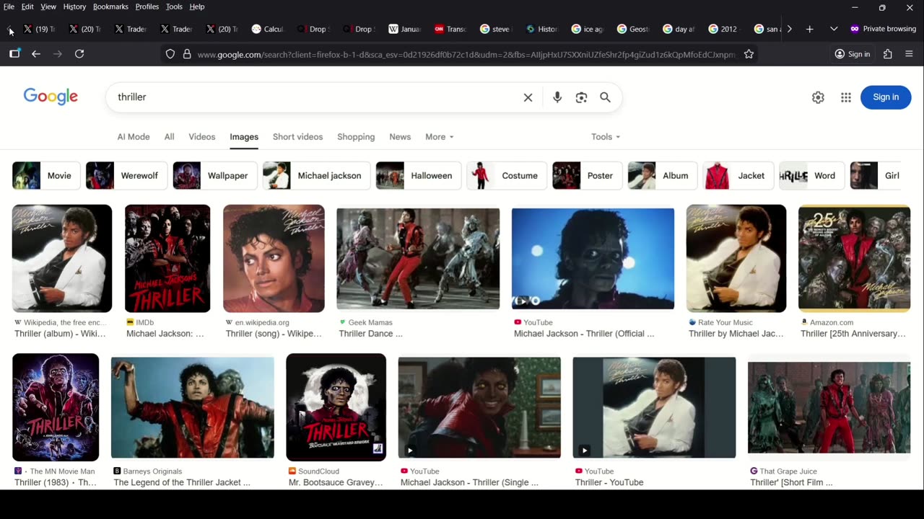
Task: Open the Amazon 25th Anniversary thumbnail
Action: coord(854,259)
